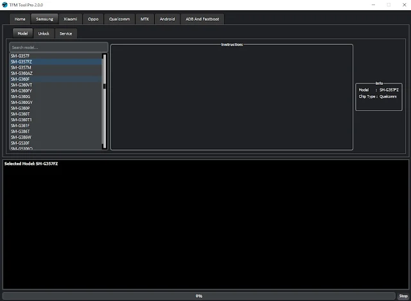Pick SM-G360G model entry
This screenshot has width=411, height=301.
(x=56, y=96)
